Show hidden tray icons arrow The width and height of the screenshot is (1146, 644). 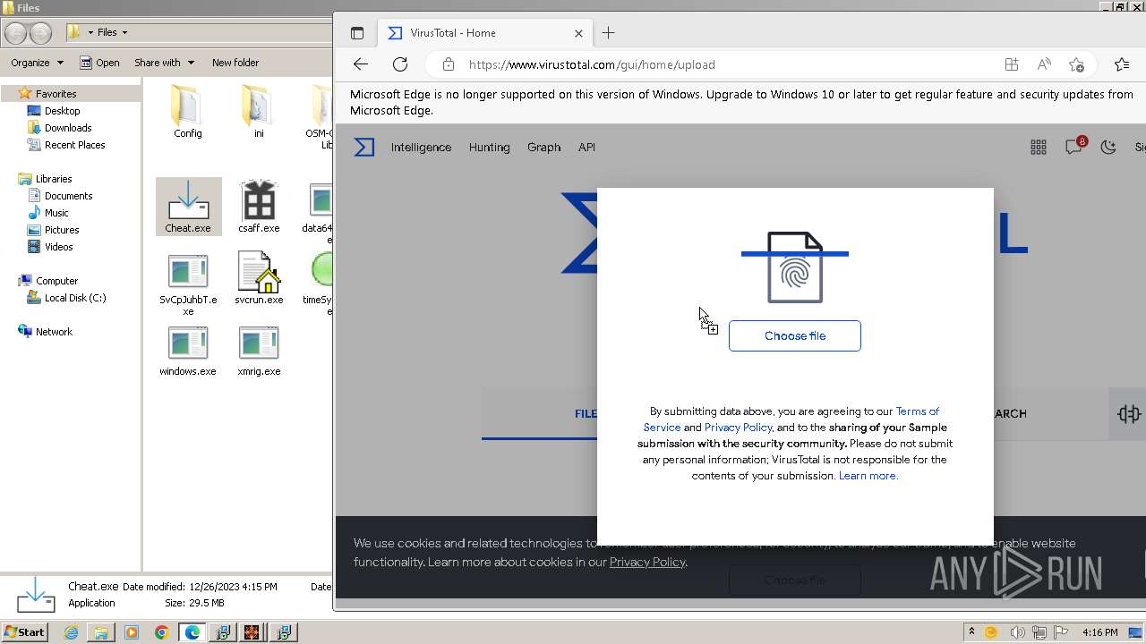click(x=971, y=632)
